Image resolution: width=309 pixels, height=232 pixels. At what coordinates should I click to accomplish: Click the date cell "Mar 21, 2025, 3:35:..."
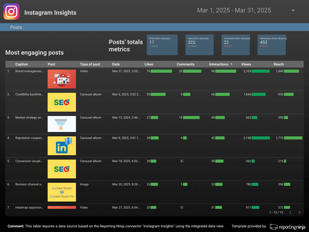click(126, 71)
